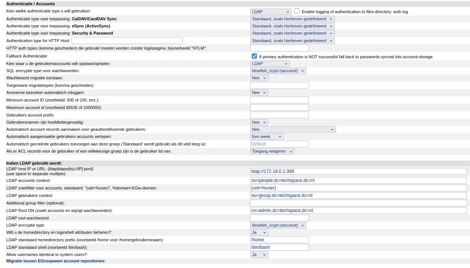
Task: Open the 'Een week' expiry dropdown
Action: tap(267, 136)
